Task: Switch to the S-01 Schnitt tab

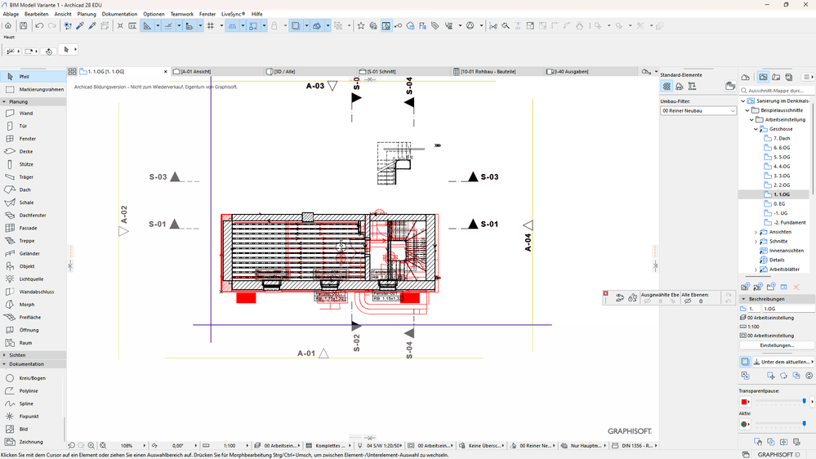Action: pyautogui.click(x=381, y=72)
